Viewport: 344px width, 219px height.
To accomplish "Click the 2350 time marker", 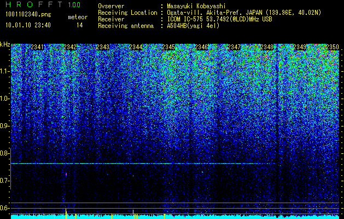I will tap(333, 47).
